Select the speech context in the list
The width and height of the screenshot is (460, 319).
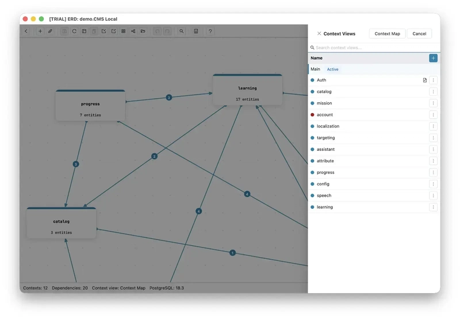point(374,196)
